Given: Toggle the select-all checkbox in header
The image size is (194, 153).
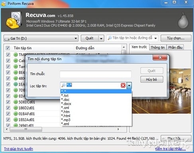Looking at the screenshot, I should tap(8, 48).
